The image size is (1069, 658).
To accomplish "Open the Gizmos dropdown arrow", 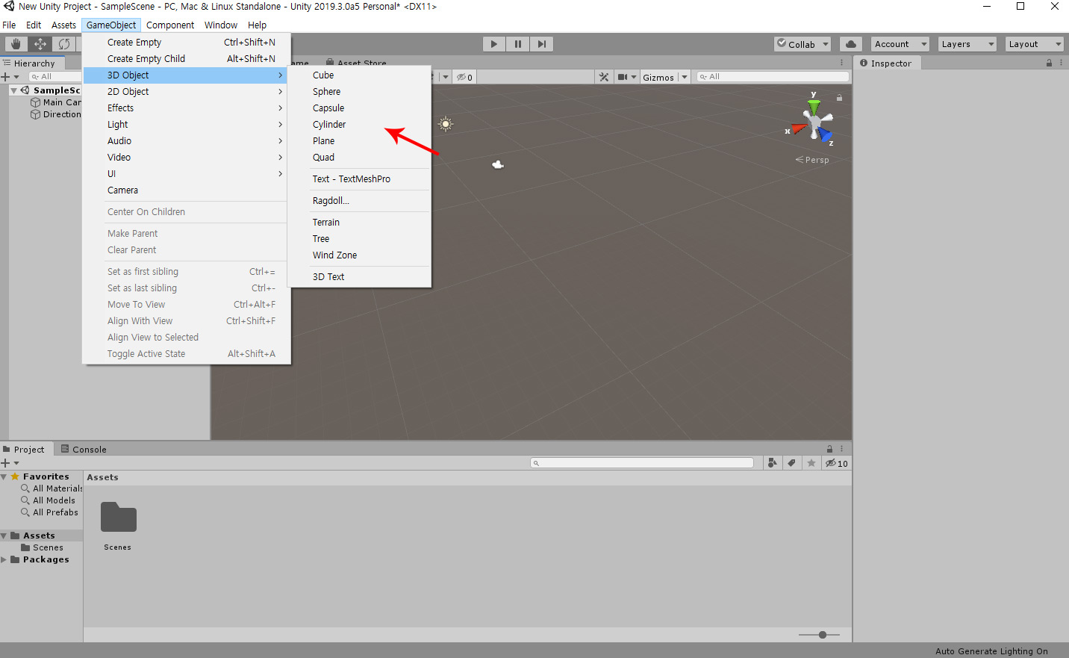I will point(684,77).
